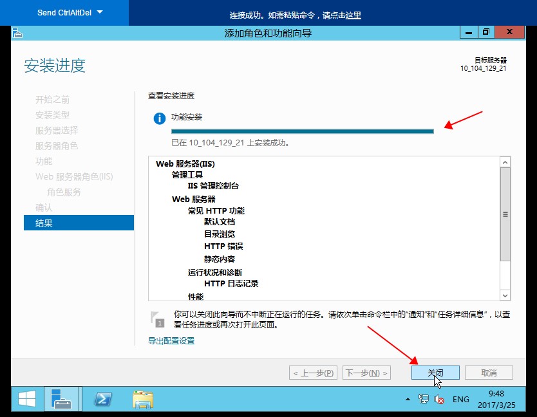Click the 这里 paste-command link

[353, 15]
